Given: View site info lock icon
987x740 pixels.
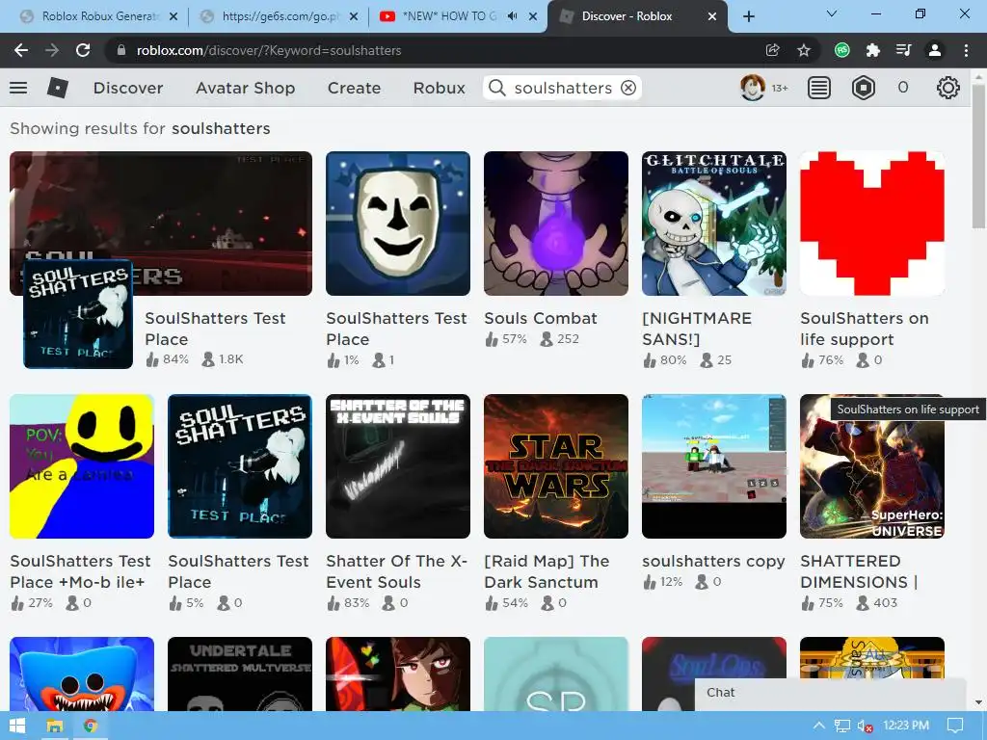Looking at the screenshot, I should click(121, 50).
